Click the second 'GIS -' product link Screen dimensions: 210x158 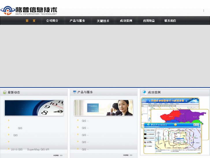[x=85, y=128]
